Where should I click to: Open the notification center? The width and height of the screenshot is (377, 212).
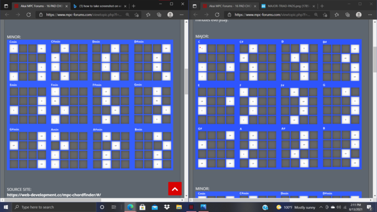pyautogui.click(x=370, y=207)
